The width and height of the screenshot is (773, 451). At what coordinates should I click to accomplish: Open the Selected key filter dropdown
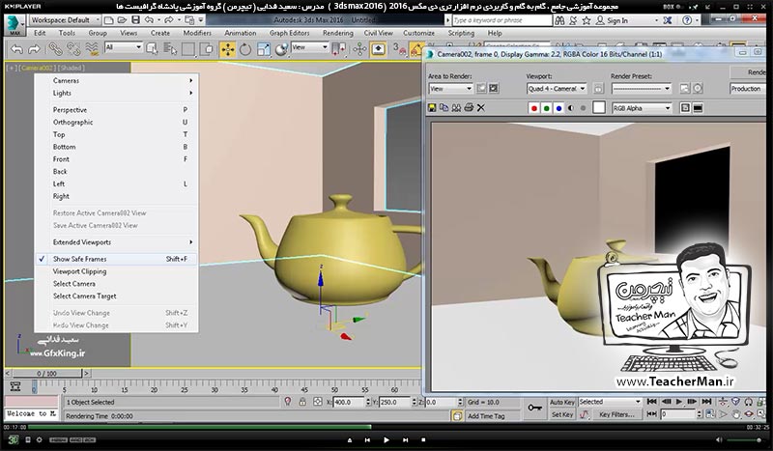click(x=610, y=402)
